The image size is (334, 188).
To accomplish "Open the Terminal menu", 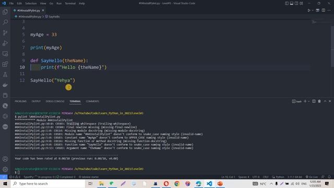I will coord(70,3).
